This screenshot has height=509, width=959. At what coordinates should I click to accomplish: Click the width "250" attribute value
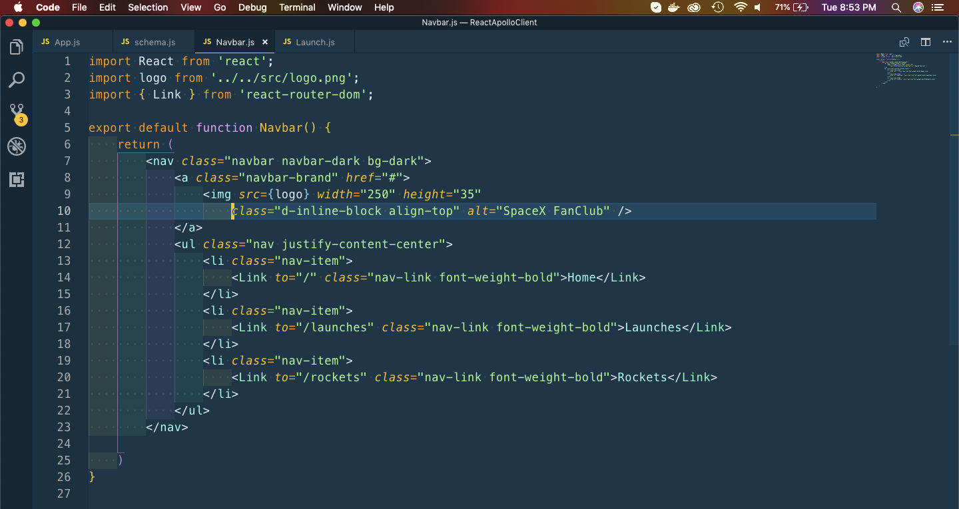coord(378,194)
